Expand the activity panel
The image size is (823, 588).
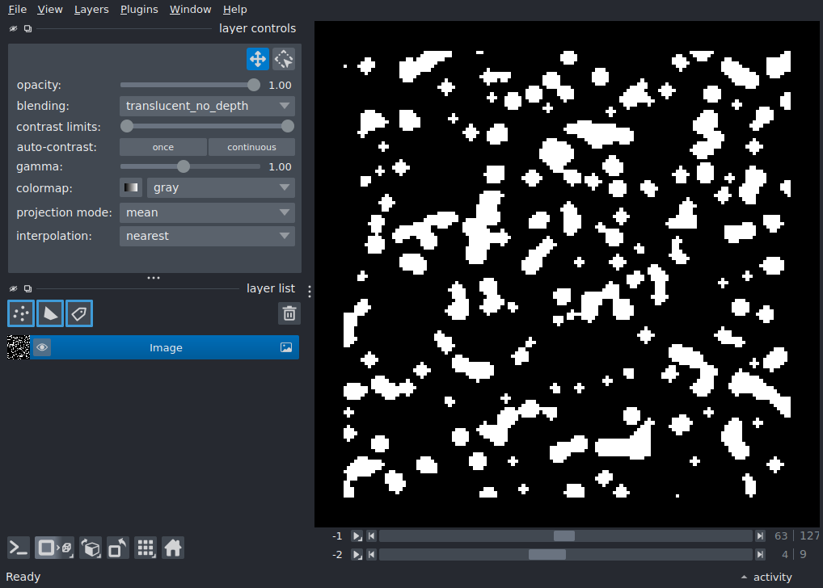766,577
